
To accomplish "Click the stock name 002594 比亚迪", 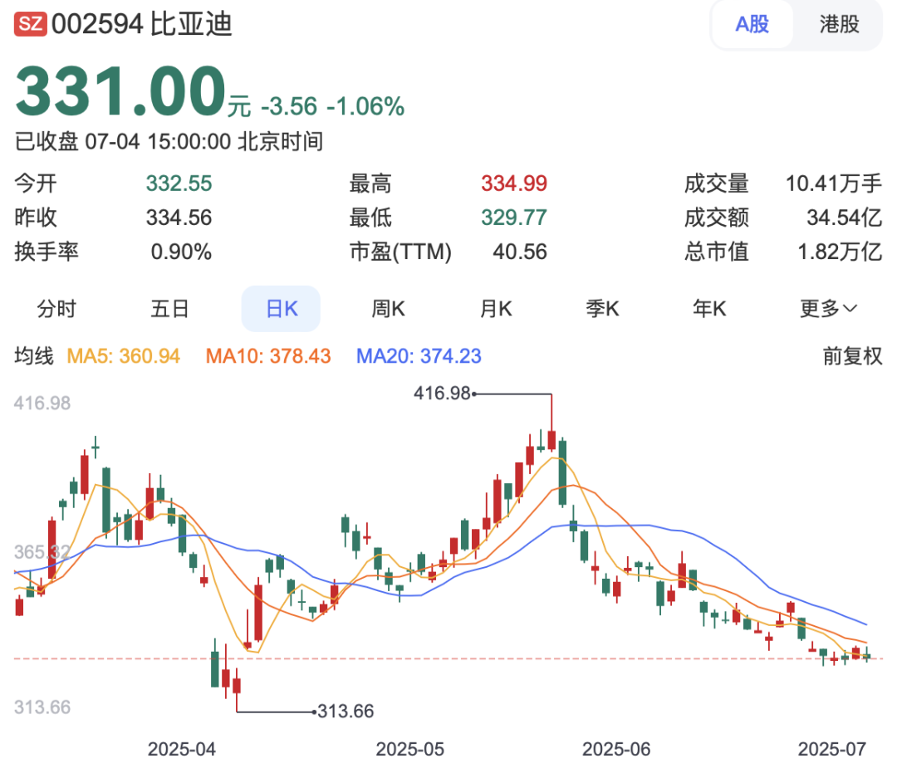I will (x=142, y=25).
